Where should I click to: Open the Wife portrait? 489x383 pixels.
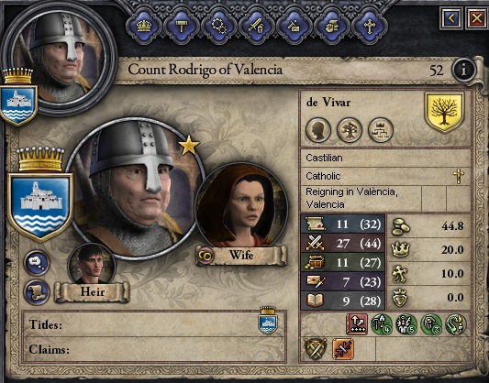tap(240, 205)
